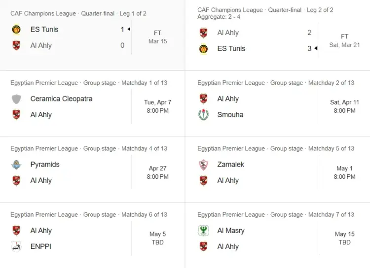Click Quarter-final Leg 2 of 2 header
Image resolution: width=370 pixels, height=268 pixels.
[265, 10]
